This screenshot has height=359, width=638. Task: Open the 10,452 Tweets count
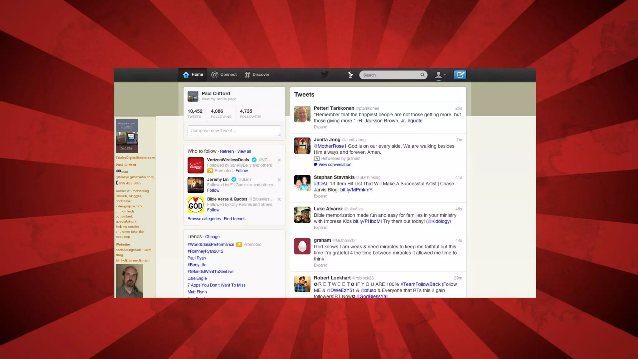(195, 113)
